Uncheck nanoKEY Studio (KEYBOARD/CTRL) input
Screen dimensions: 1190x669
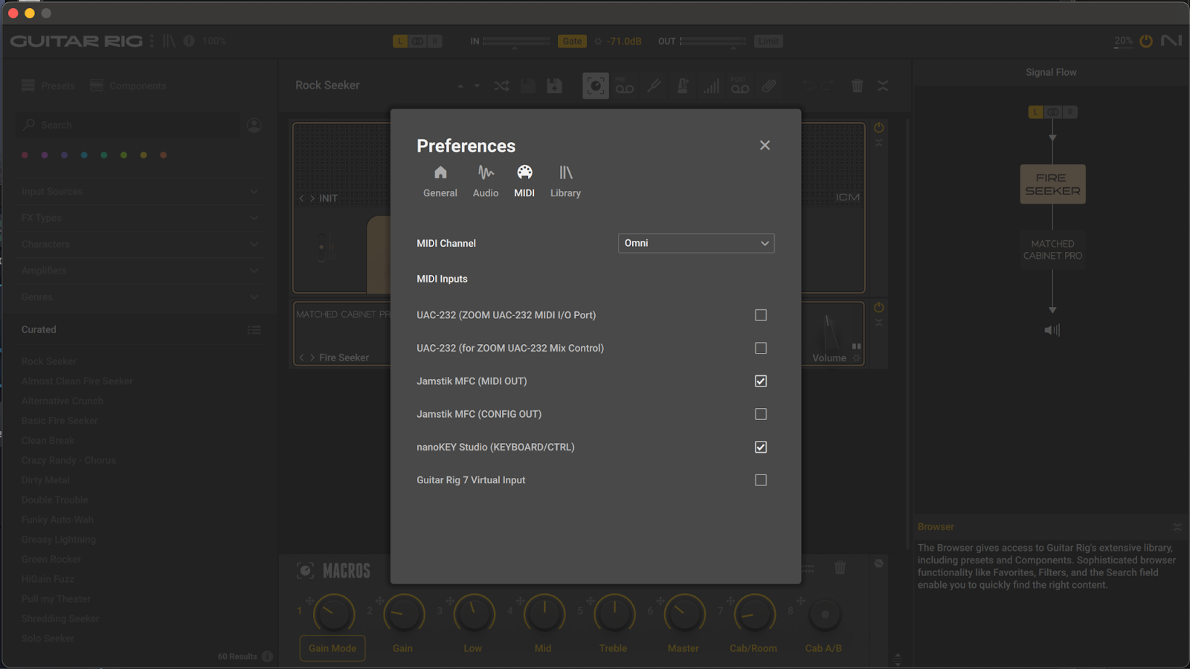click(x=761, y=447)
